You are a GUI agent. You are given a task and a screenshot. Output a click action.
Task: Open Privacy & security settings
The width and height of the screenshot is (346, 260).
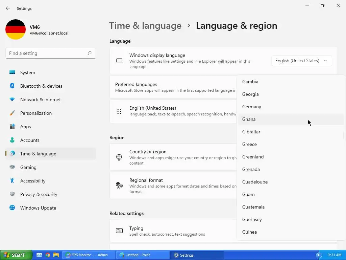pyautogui.click(x=51, y=194)
